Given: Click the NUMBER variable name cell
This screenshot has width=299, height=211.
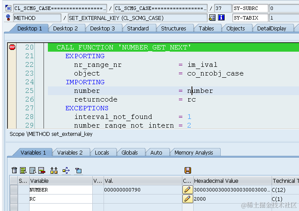Looking at the screenshot, I should point(60,190).
